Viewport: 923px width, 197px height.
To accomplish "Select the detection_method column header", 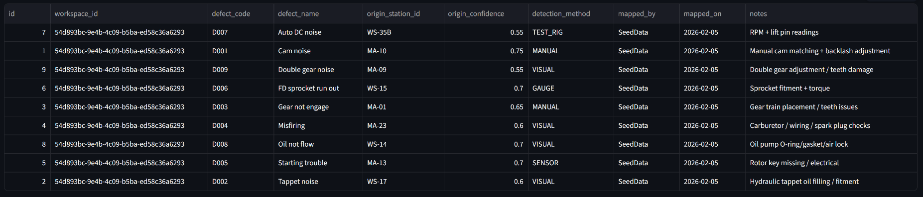I will tap(571, 14).
